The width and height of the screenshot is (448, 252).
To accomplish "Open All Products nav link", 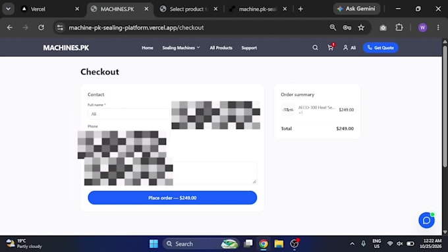I will pyautogui.click(x=221, y=47).
